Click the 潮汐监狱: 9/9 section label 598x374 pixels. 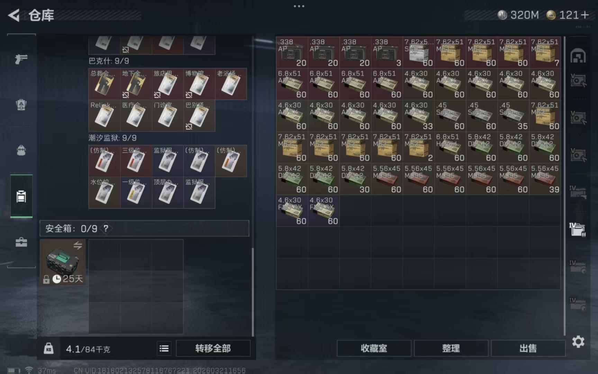click(112, 138)
